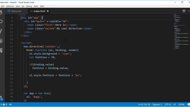Open the Selection menu
Viewport: 190px width, 107px height.
tap(10, 6)
